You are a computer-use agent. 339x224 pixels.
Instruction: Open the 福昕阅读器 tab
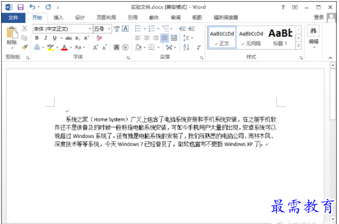coord(225,17)
